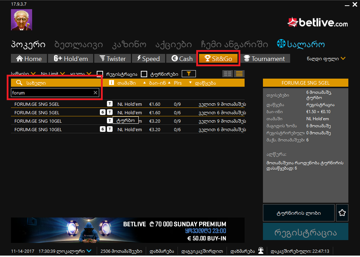360x257 pixels.
Task: Click the FORUM.GE SNG 5GEL details panel header
Action: click(x=306, y=83)
